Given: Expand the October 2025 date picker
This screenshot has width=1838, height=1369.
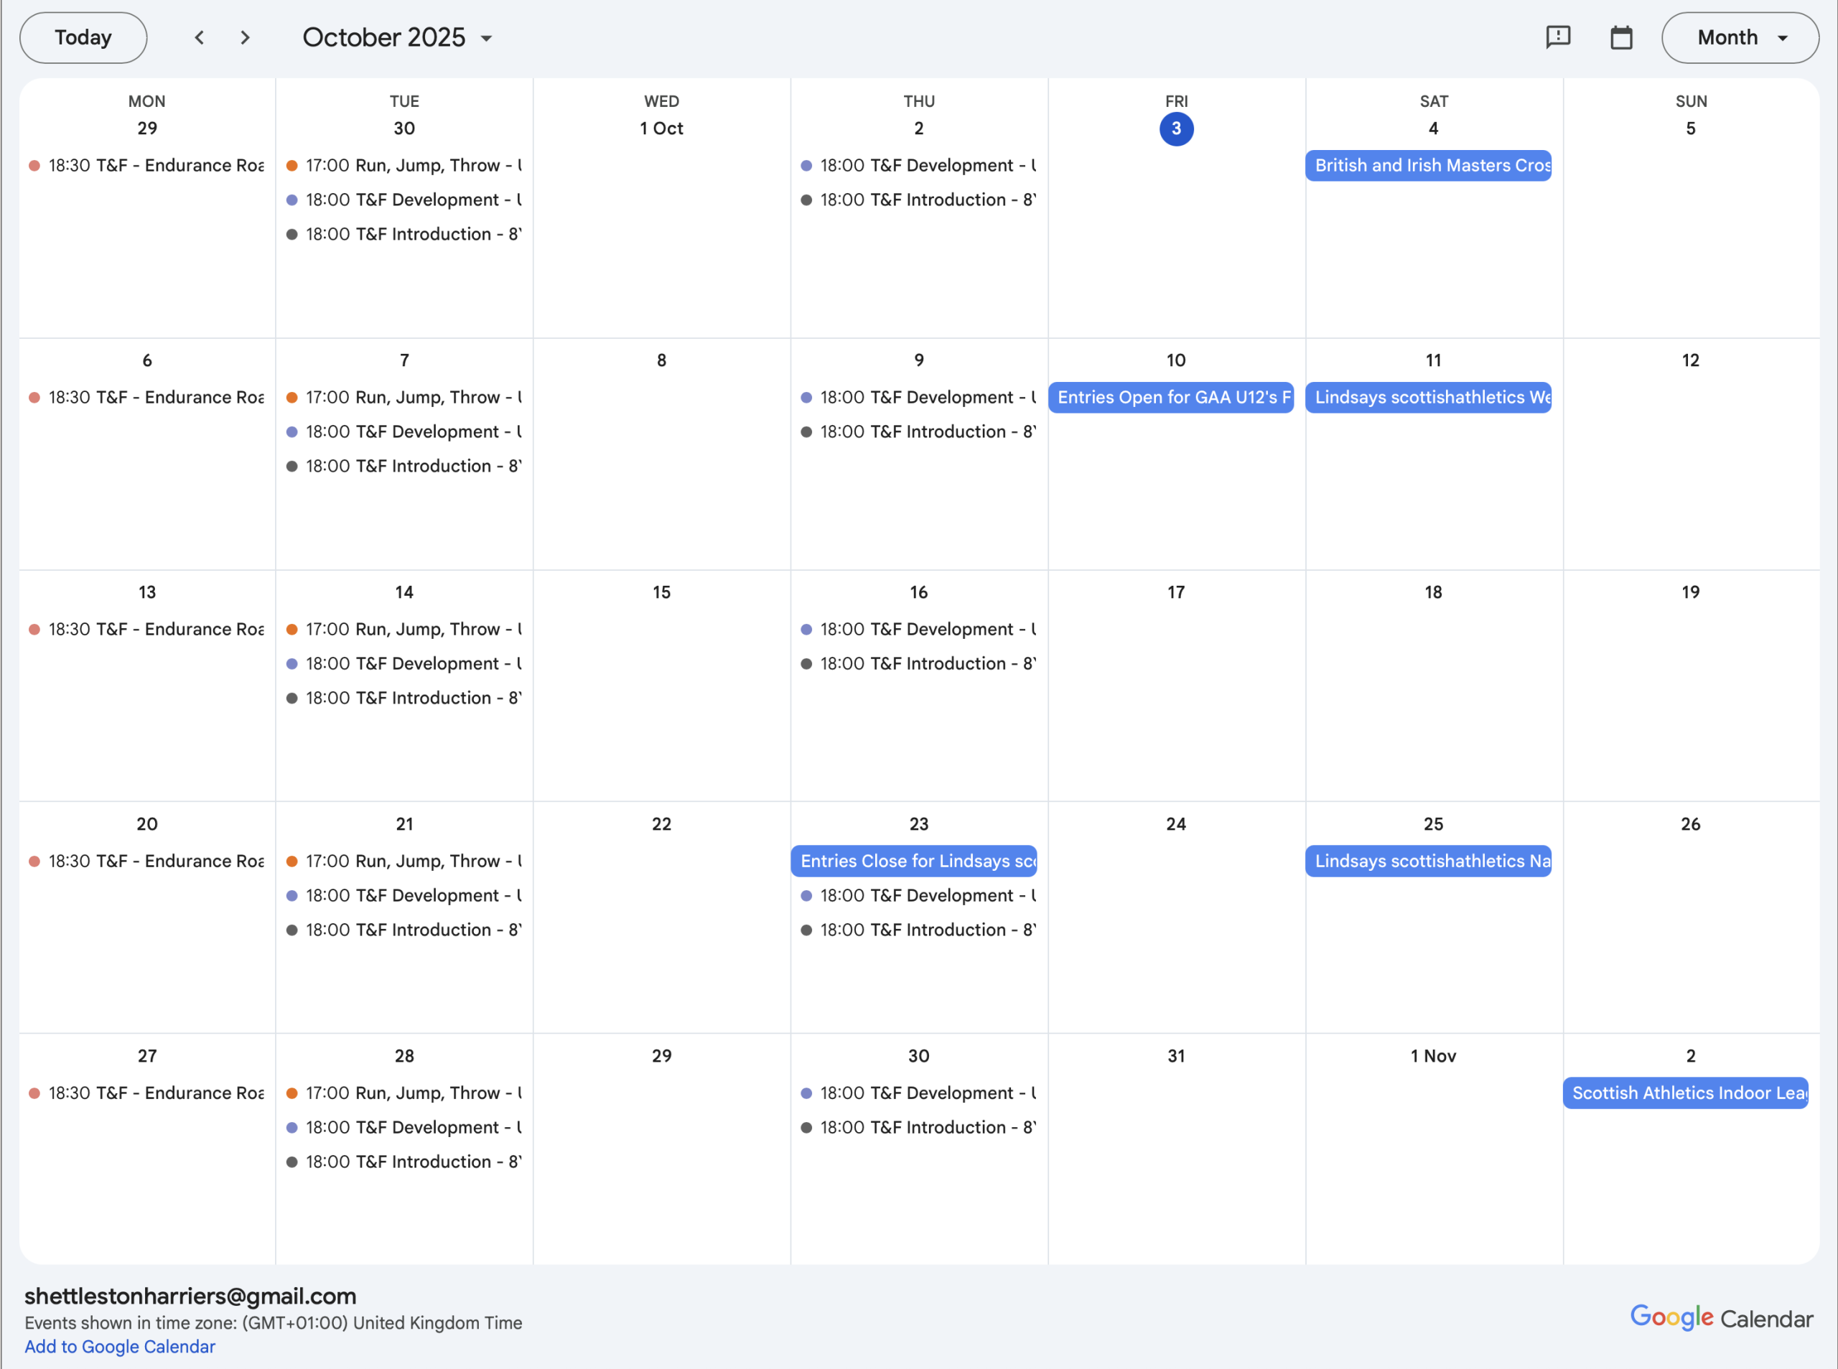Looking at the screenshot, I should [x=383, y=37].
